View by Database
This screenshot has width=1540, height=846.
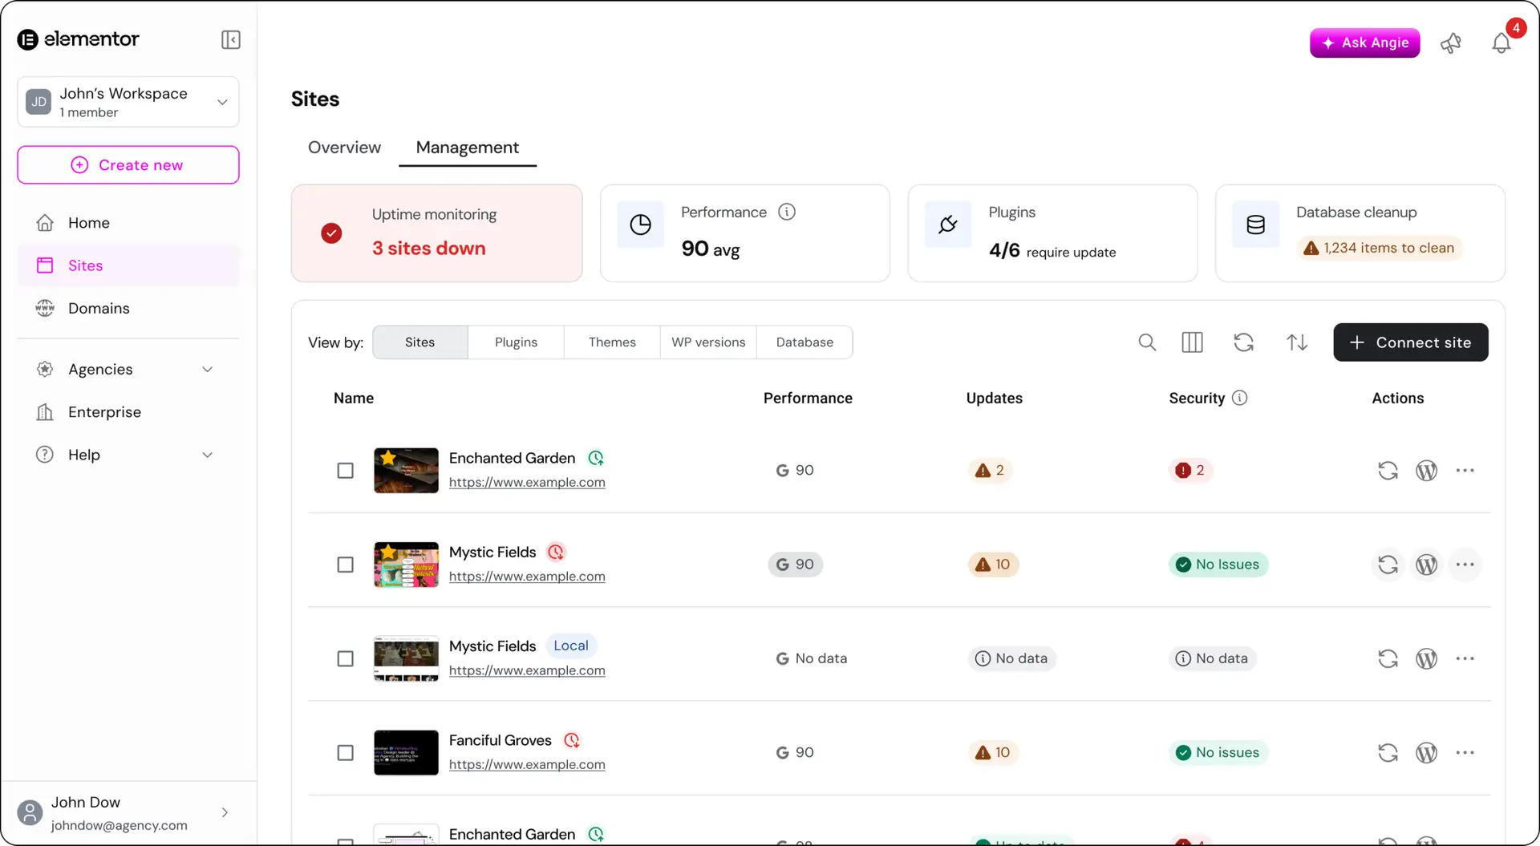pyautogui.click(x=804, y=342)
